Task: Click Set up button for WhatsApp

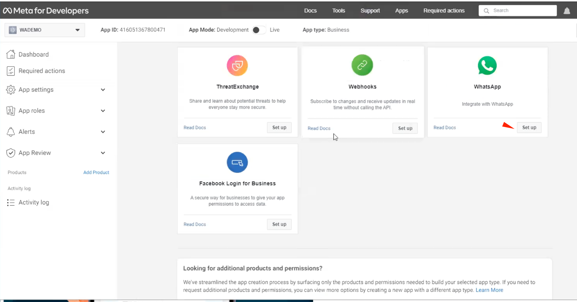Action: 529,128
